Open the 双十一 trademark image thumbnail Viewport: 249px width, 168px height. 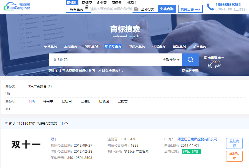click(x=26, y=145)
